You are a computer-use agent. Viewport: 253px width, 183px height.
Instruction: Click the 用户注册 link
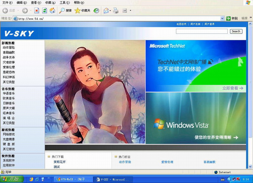pos(195,24)
